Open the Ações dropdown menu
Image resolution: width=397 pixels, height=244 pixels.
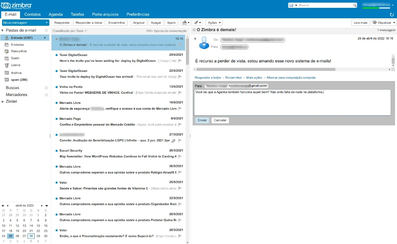[214, 23]
